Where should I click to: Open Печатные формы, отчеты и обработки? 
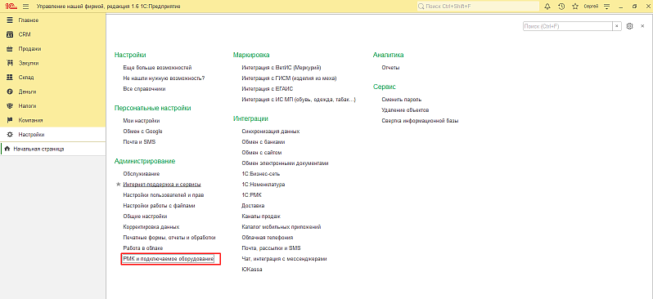point(169,238)
